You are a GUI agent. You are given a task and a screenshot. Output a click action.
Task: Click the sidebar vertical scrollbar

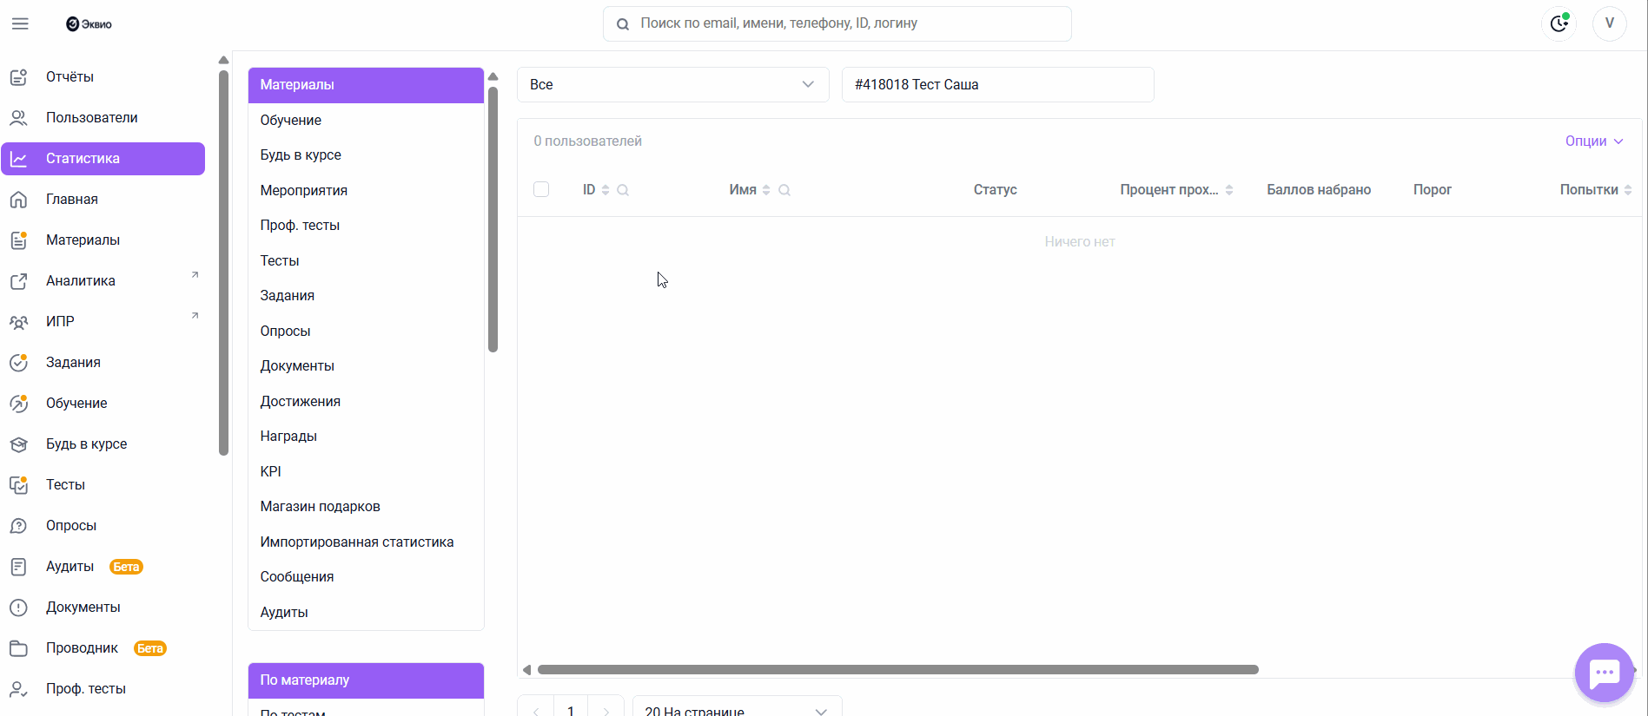(223, 263)
